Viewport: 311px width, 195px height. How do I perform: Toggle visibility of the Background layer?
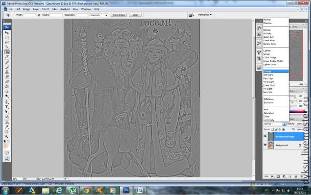pos(265,145)
